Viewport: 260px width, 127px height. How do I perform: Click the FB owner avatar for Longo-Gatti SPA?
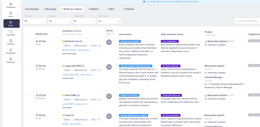(109, 67)
